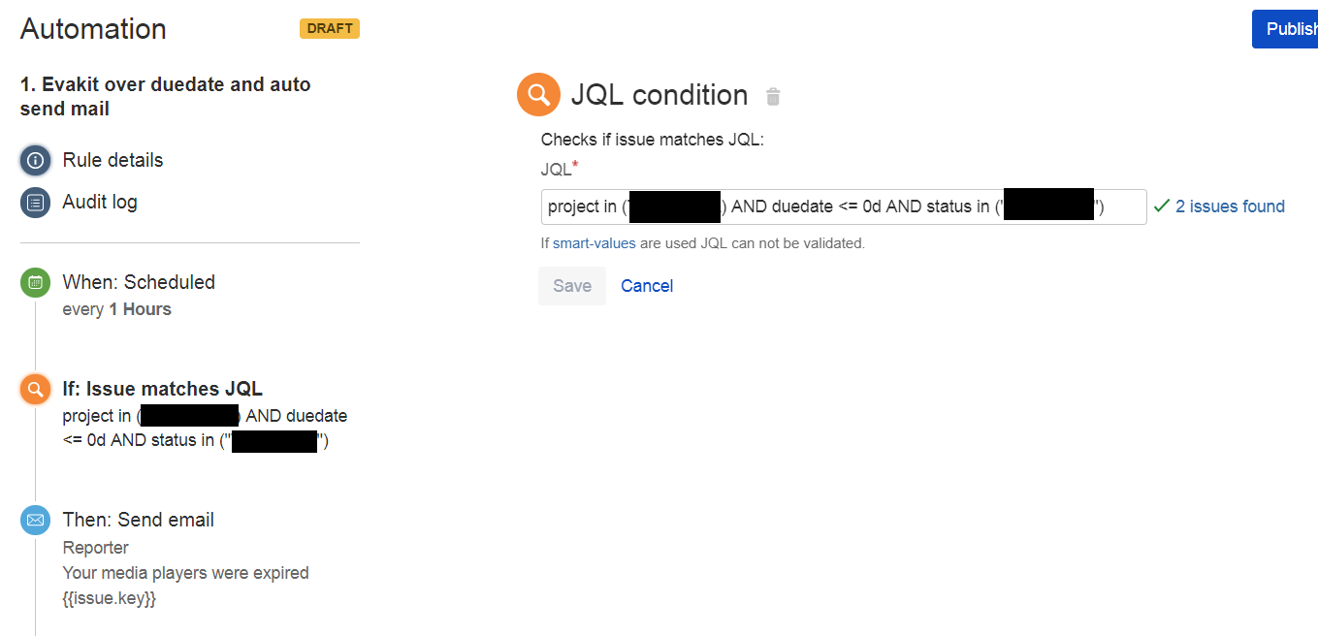Select the green Scheduled calendar icon

(35, 283)
